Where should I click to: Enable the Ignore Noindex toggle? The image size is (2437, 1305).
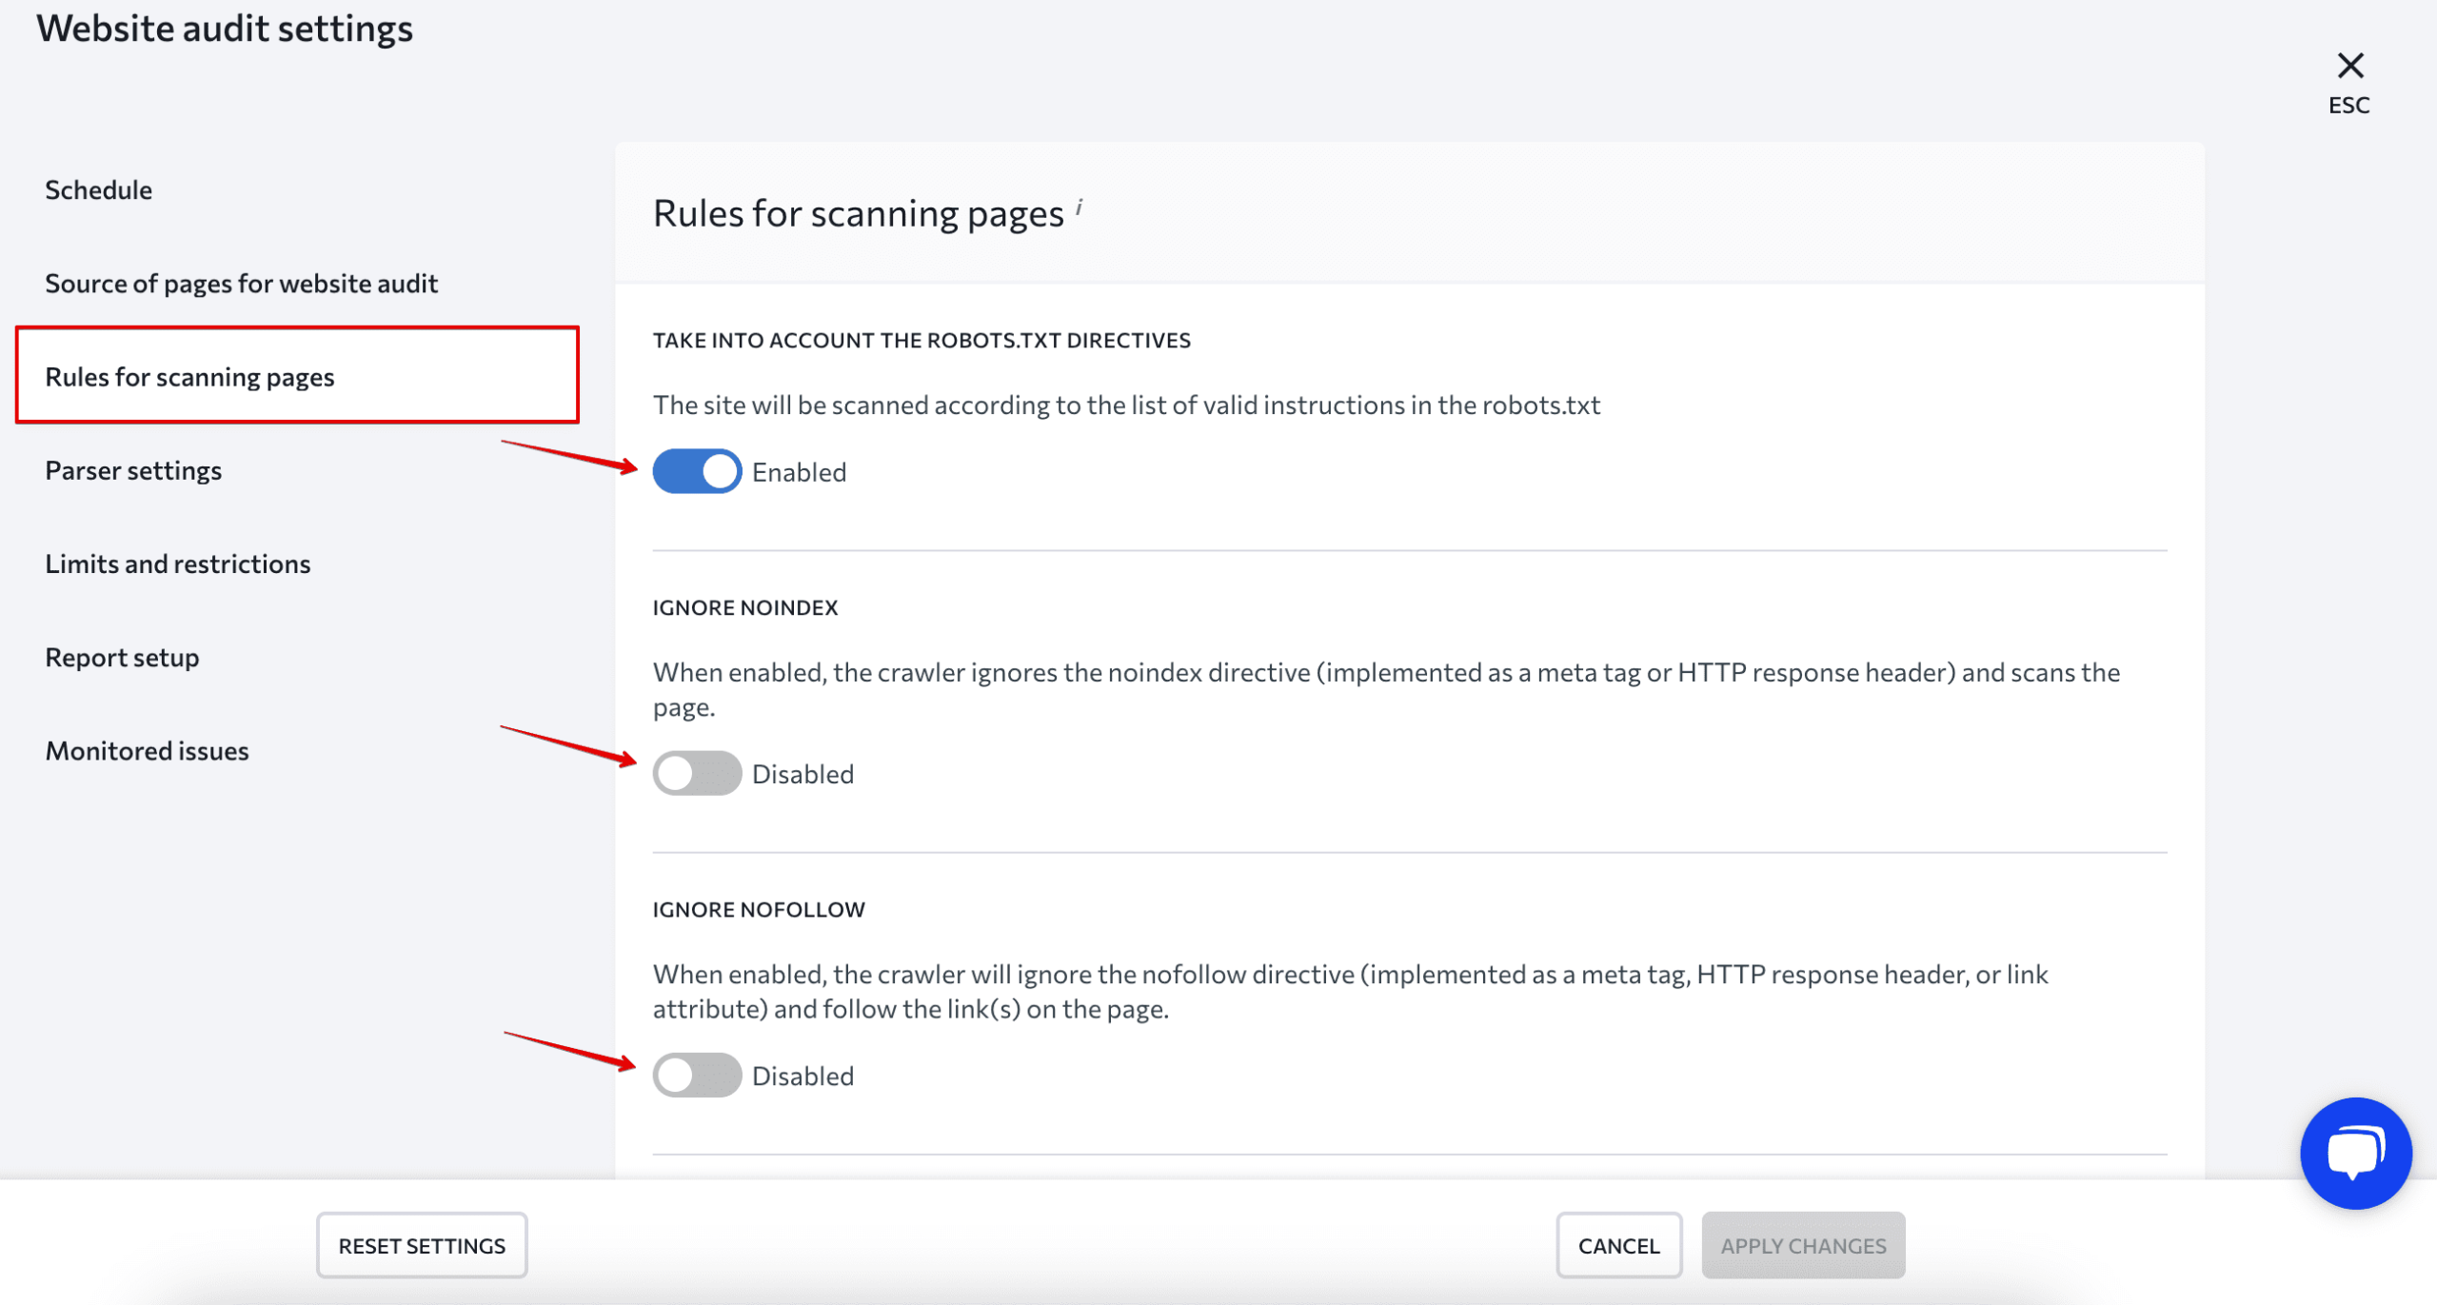697,773
